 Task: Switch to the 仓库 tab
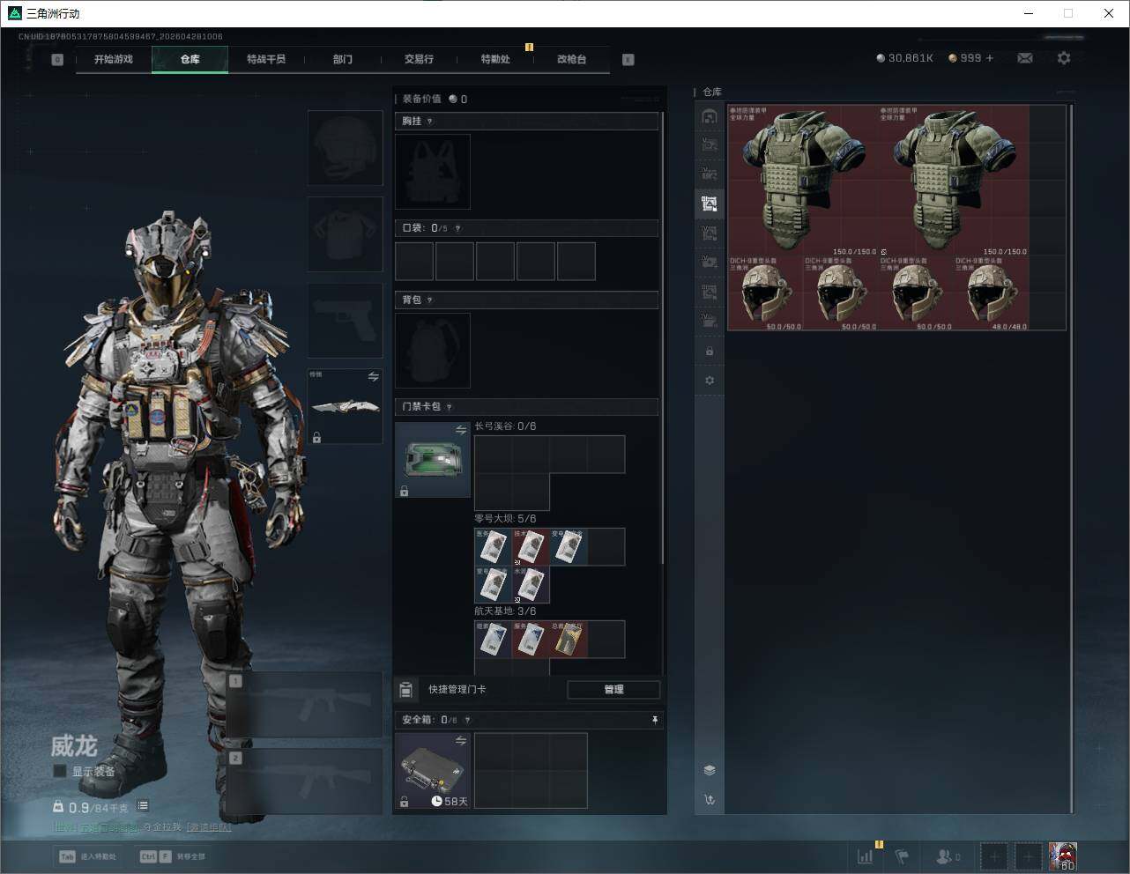coord(190,59)
